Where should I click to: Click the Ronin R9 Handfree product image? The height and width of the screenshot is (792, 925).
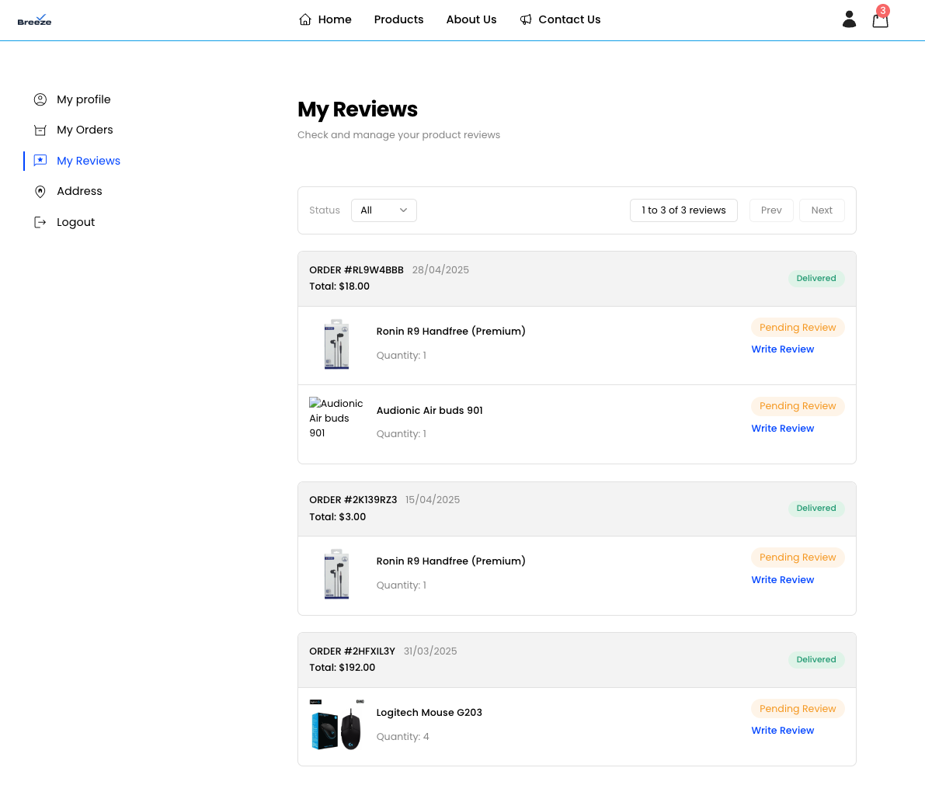tap(336, 344)
